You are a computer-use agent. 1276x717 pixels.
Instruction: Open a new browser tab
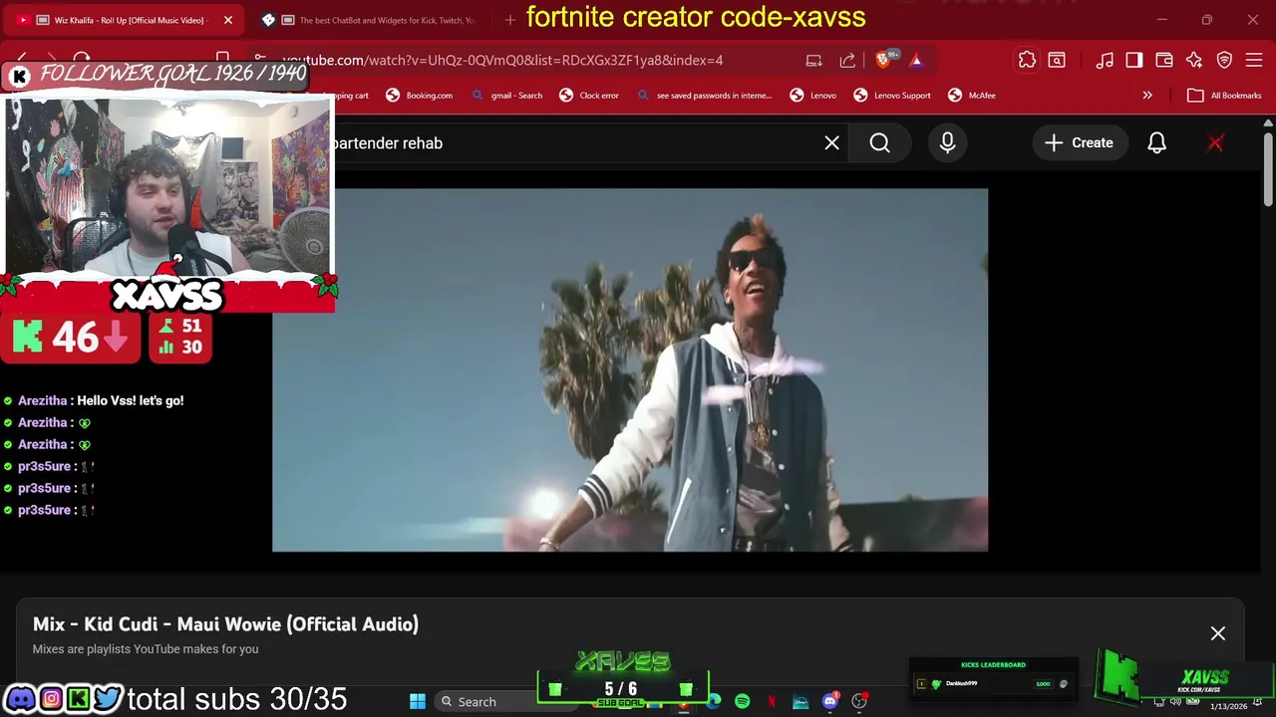(x=510, y=20)
